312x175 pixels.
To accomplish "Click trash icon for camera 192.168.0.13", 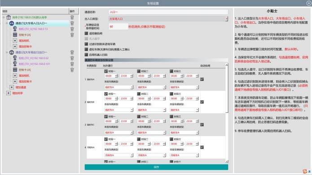I will pos(72,29).
